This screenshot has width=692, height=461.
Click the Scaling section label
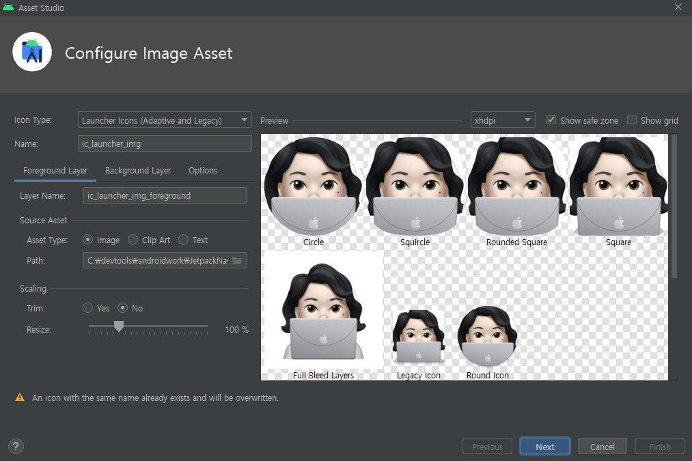tap(33, 288)
